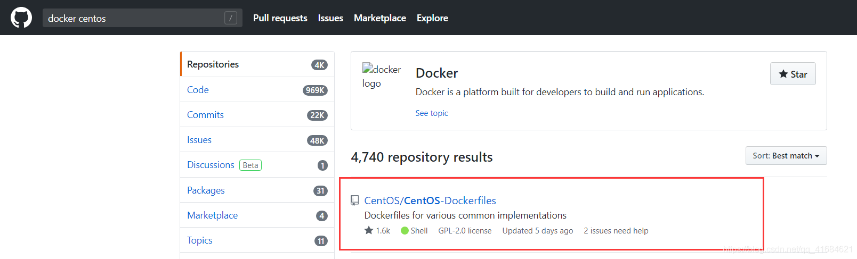Go to Marketplace in the top navigation

click(x=380, y=18)
